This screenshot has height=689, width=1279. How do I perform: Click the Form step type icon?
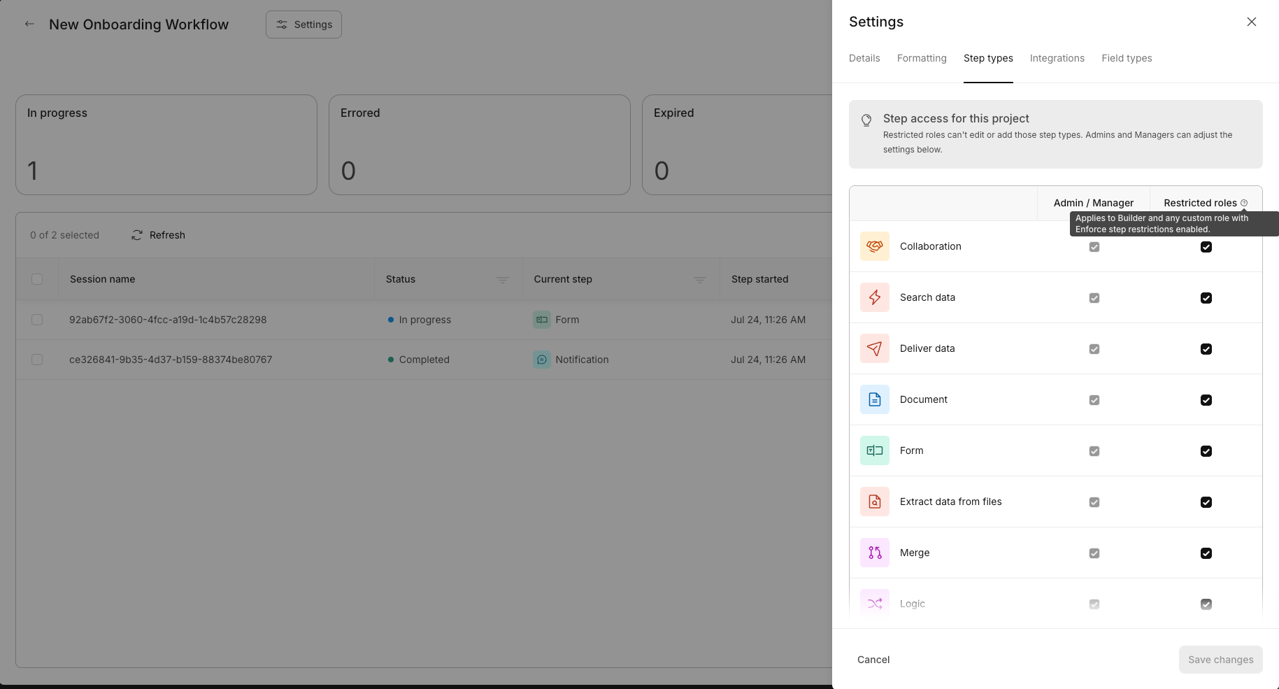[875, 450]
